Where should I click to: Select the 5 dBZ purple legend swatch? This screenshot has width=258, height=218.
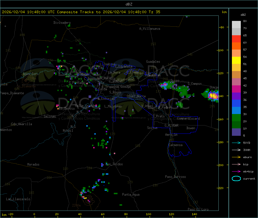point(236,132)
